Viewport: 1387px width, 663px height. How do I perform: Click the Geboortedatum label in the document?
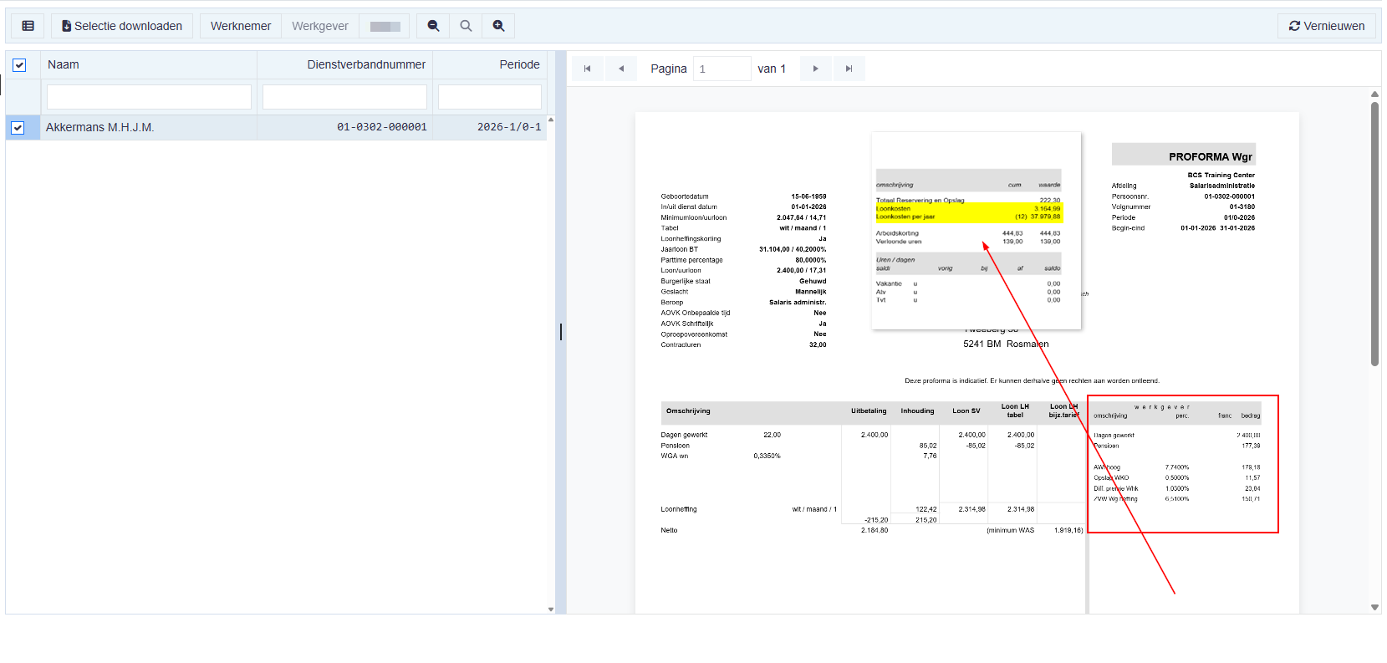(x=684, y=196)
